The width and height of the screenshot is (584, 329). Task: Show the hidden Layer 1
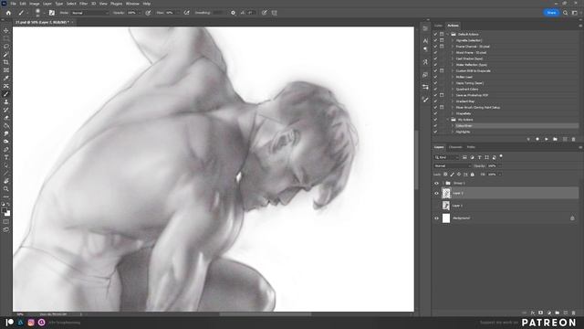coord(436,206)
